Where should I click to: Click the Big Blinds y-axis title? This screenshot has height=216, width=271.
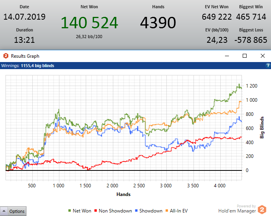(x=262, y=128)
